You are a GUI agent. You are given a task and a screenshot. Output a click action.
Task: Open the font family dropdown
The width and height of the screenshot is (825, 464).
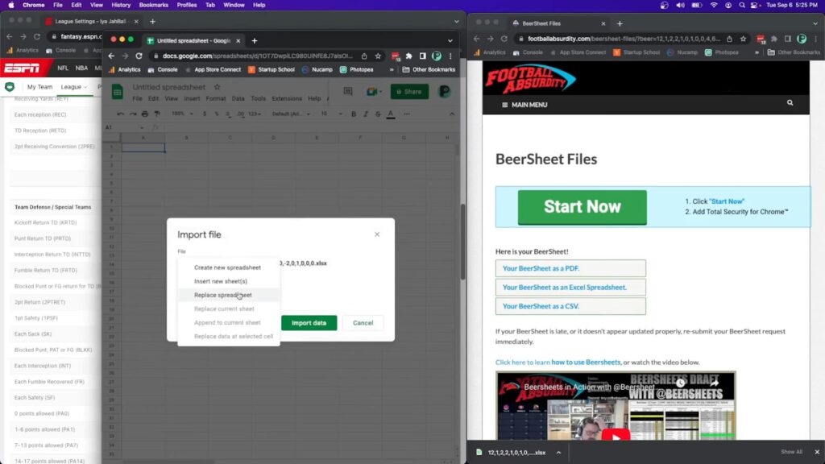(291, 114)
